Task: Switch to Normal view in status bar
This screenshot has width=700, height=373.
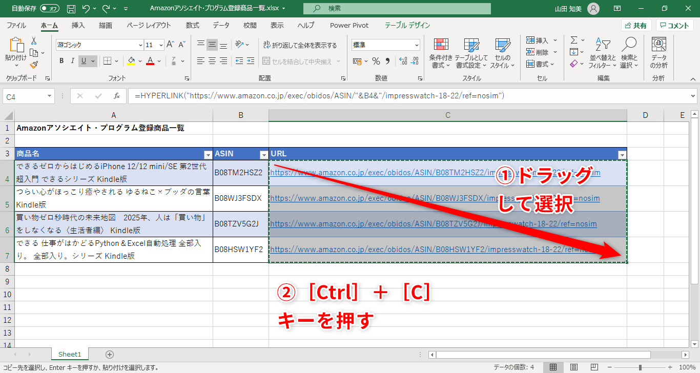Action: pos(553,367)
